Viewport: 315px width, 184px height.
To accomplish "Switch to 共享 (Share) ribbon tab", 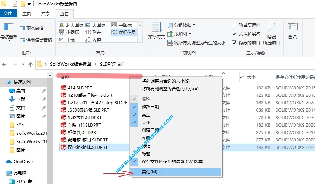I will 46,13.
